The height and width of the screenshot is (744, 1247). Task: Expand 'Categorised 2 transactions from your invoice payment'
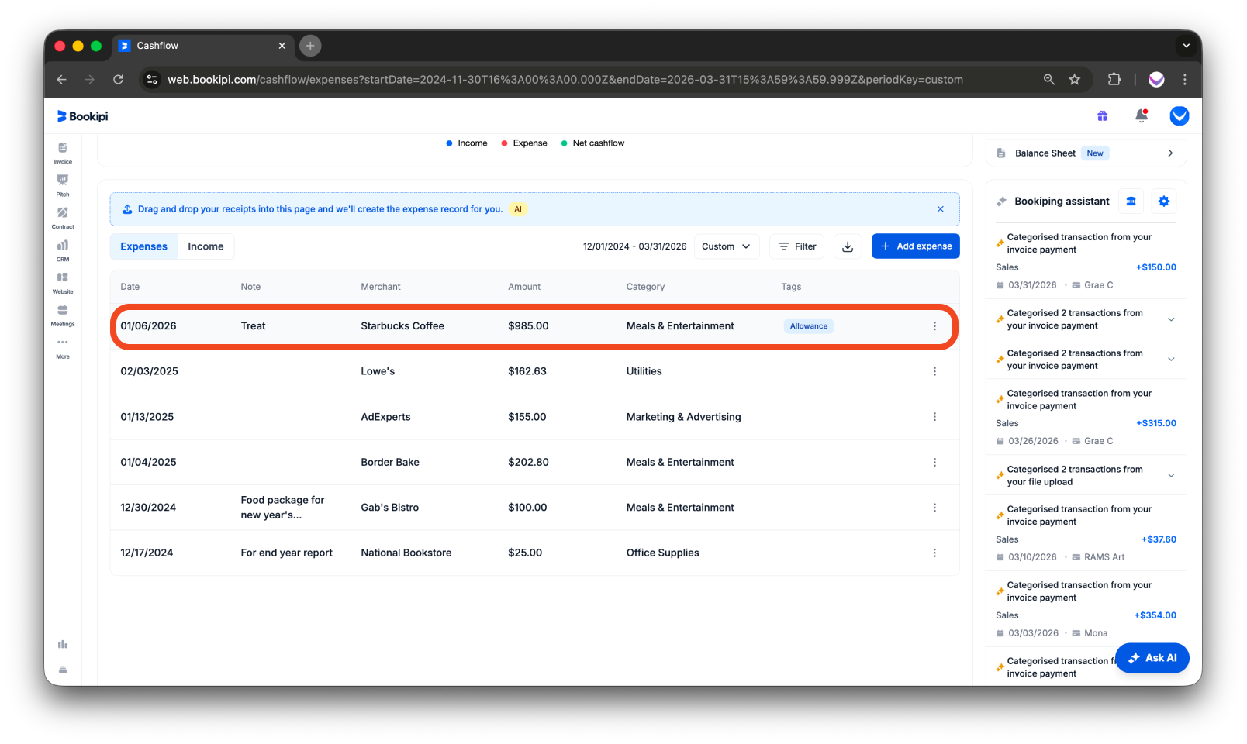click(x=1169, y=319)
